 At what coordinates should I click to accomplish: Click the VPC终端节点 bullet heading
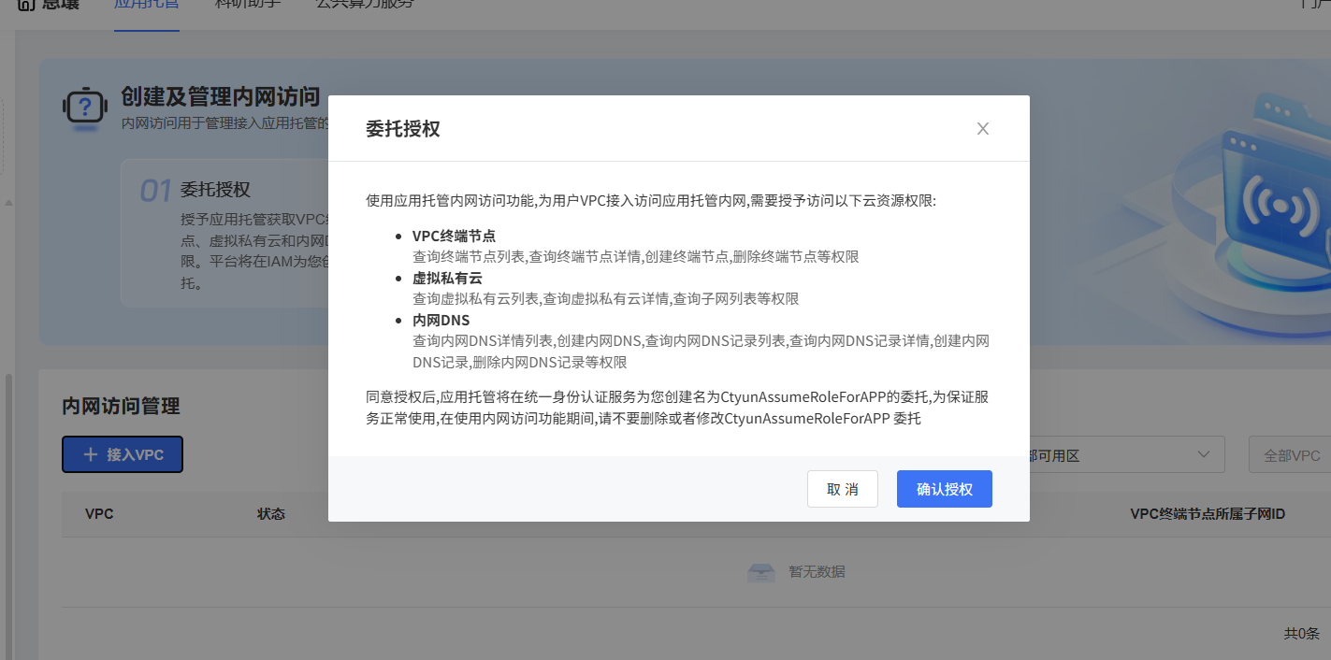pos(454,236)
